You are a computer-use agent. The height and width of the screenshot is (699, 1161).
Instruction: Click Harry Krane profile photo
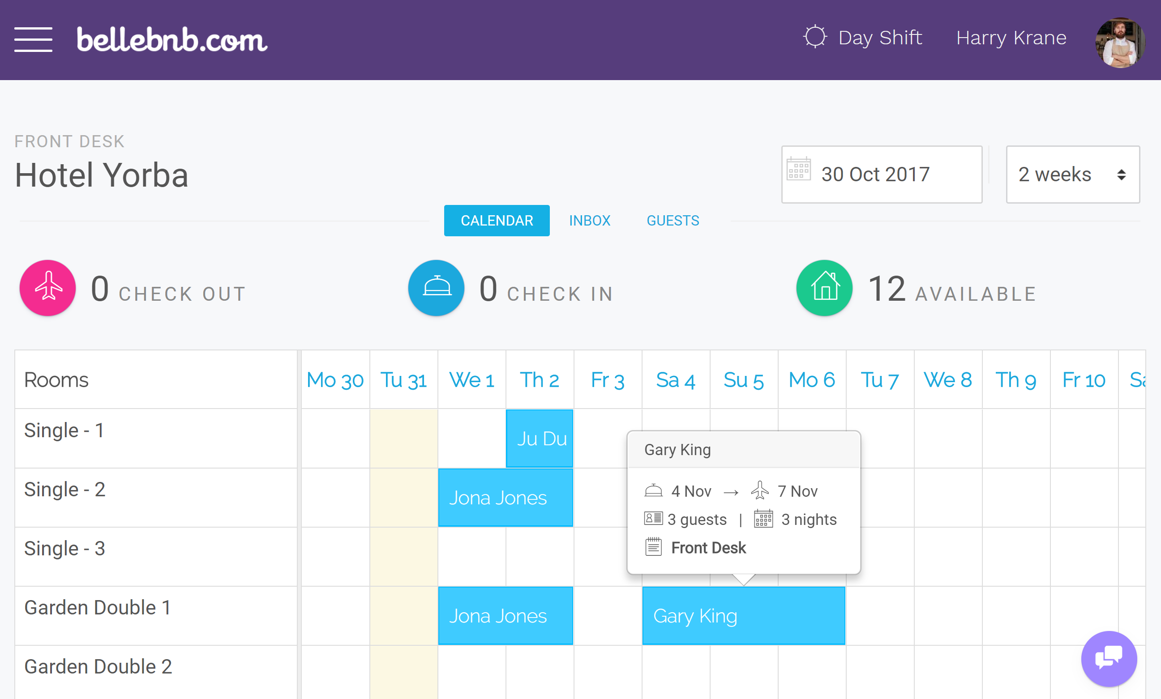click(1120, 43)
